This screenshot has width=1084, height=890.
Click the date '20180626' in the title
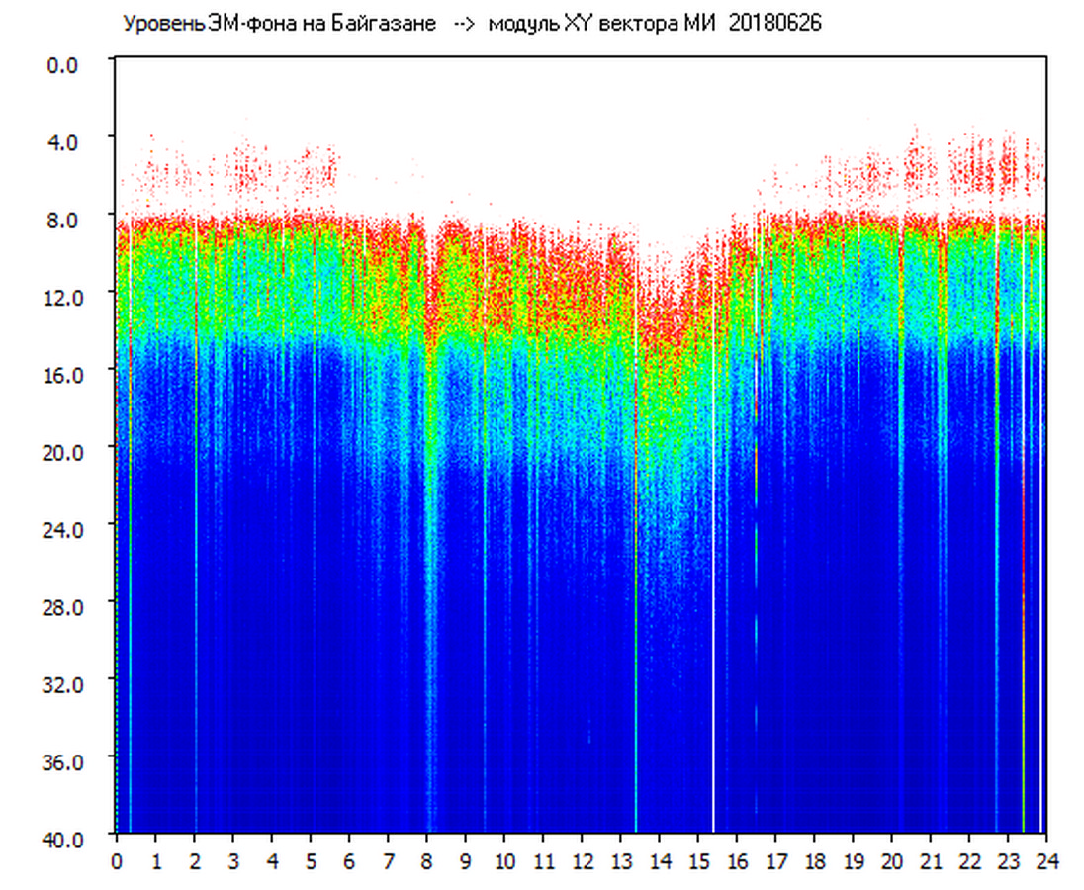click(774, 24)
